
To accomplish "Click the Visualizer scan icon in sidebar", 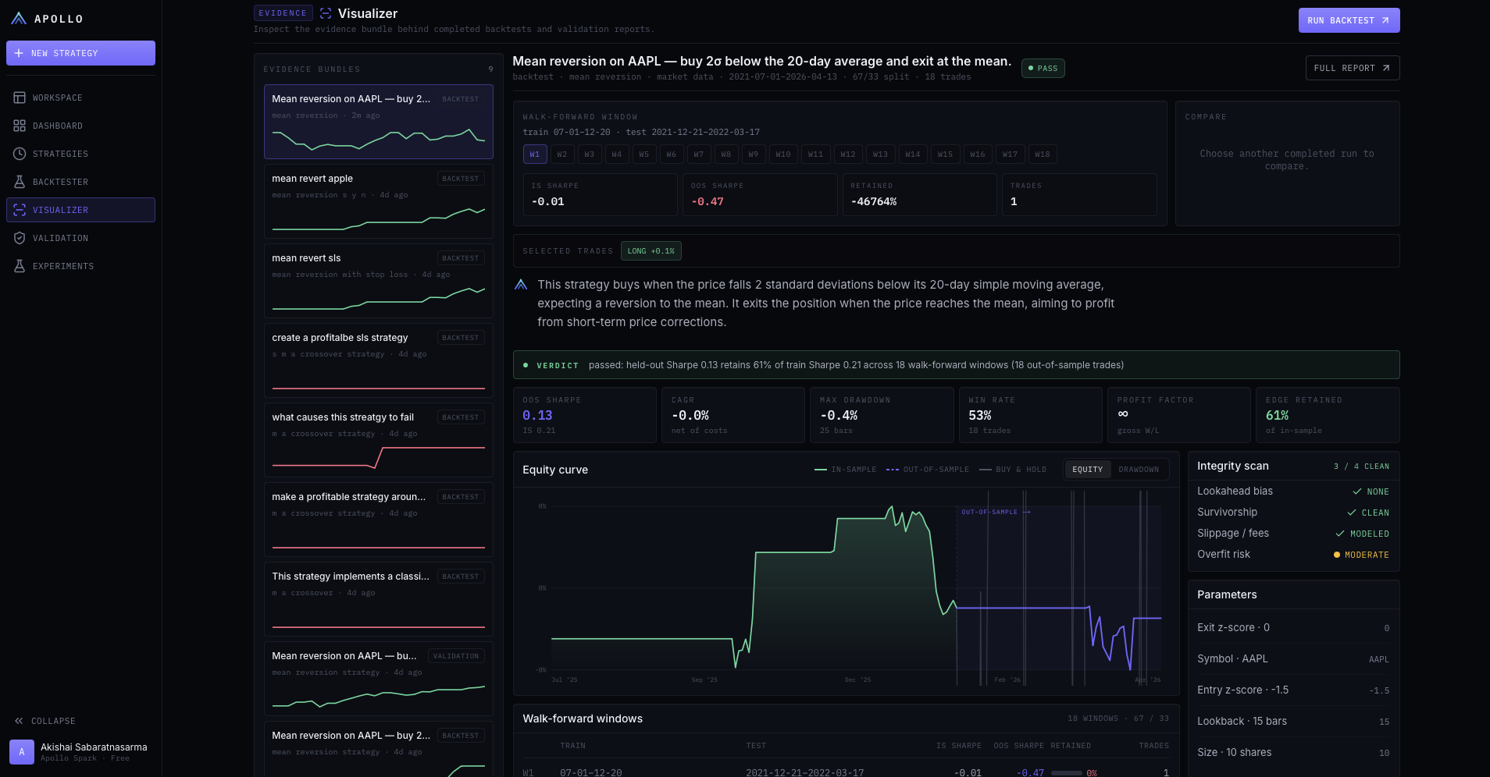I will pos(20,210).
